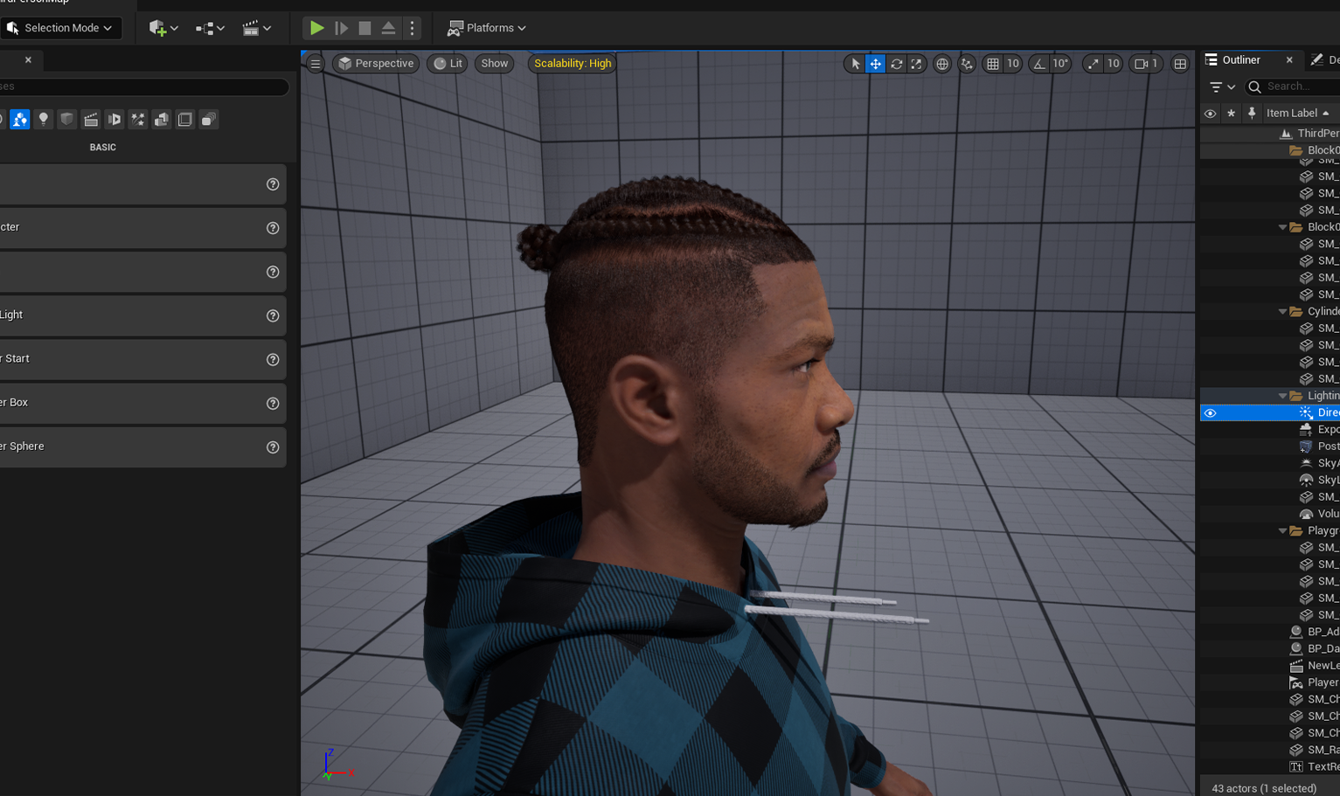The image size is (1340, 796).
Task: Select the Lights category bulb icon
Action: click(x=43, y=120)
